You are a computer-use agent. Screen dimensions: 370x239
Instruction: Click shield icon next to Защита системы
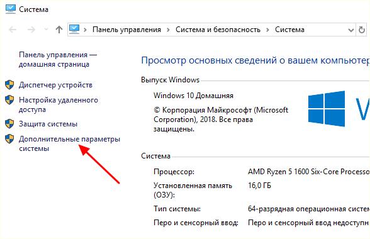9,124
